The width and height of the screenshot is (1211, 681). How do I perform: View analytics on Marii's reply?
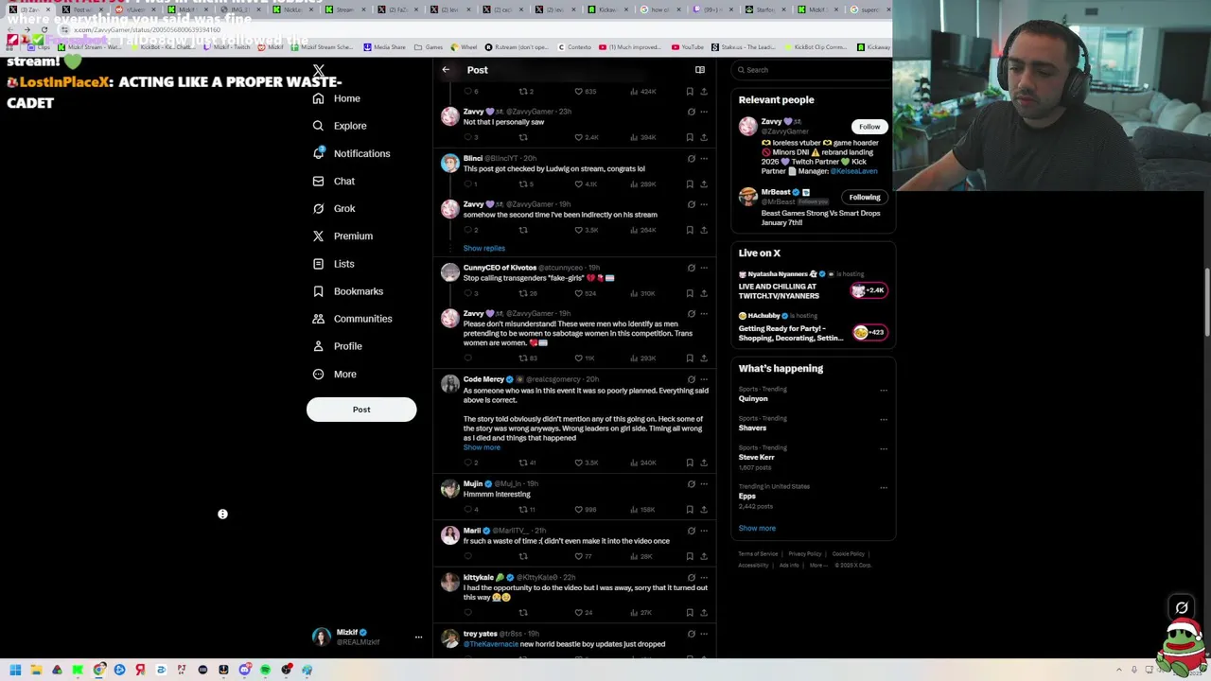click(641, 556)
